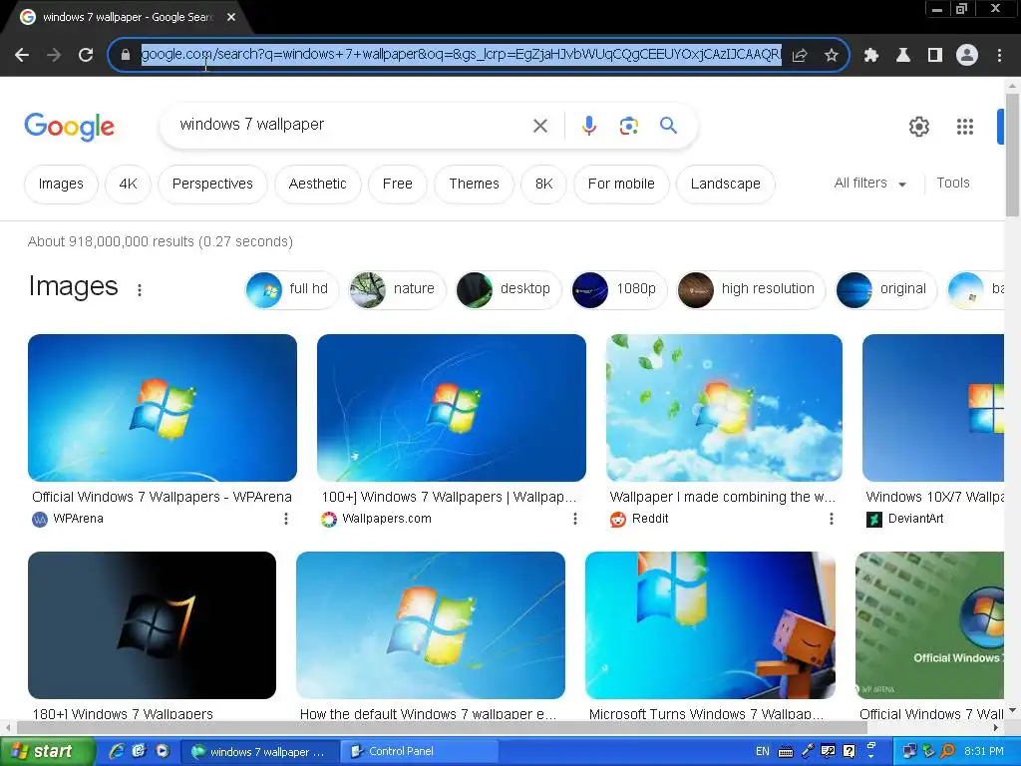Image resolution: width=1021 pixels, height=766 pixels.
Task: Select the address bar URL
Action: [x=461, y=54]
